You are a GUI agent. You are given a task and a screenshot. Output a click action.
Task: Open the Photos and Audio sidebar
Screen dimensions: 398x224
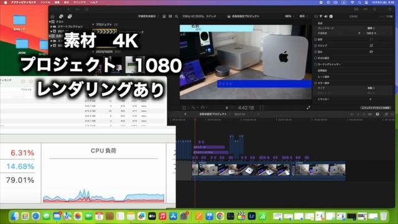tap(61, 17)
